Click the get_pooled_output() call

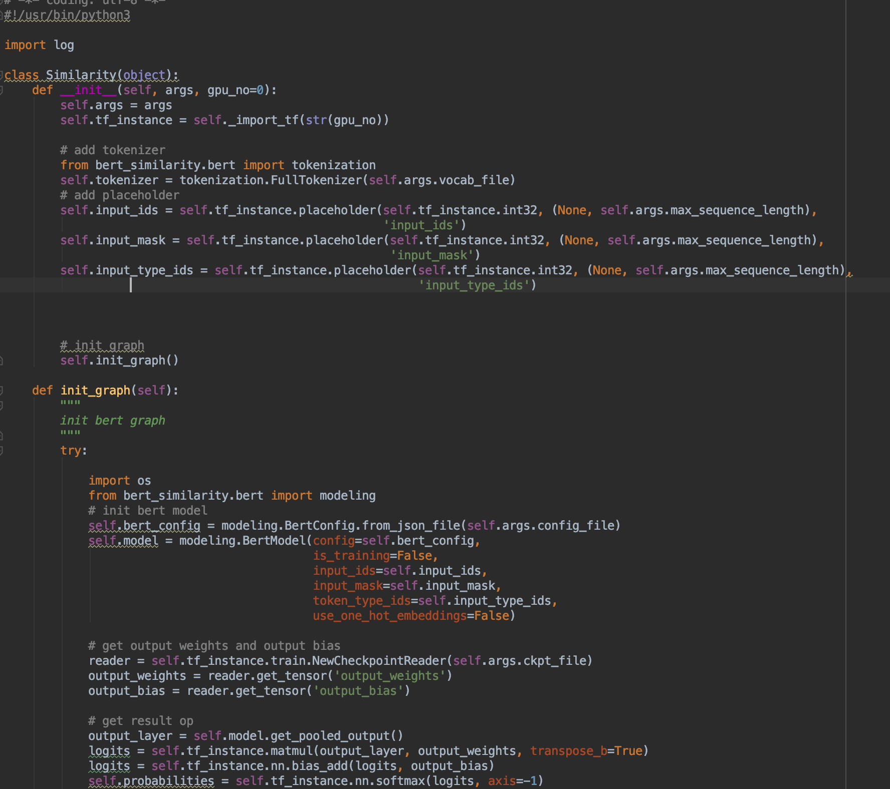(x=337, y=736)
